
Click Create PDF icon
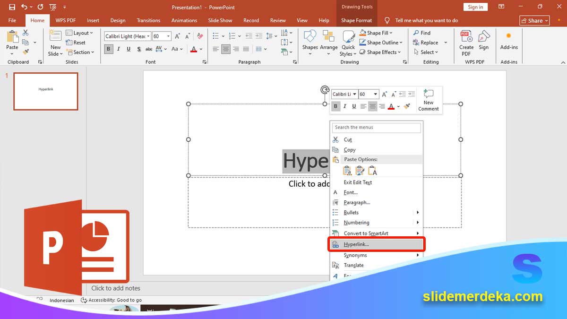(x=466, y=43)
